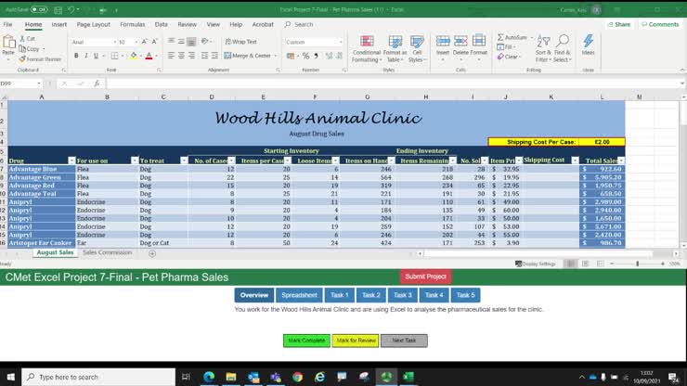Toggle the AutoSave switch
The height and width of the screenshot is (386, 687).
coord(39,9)
